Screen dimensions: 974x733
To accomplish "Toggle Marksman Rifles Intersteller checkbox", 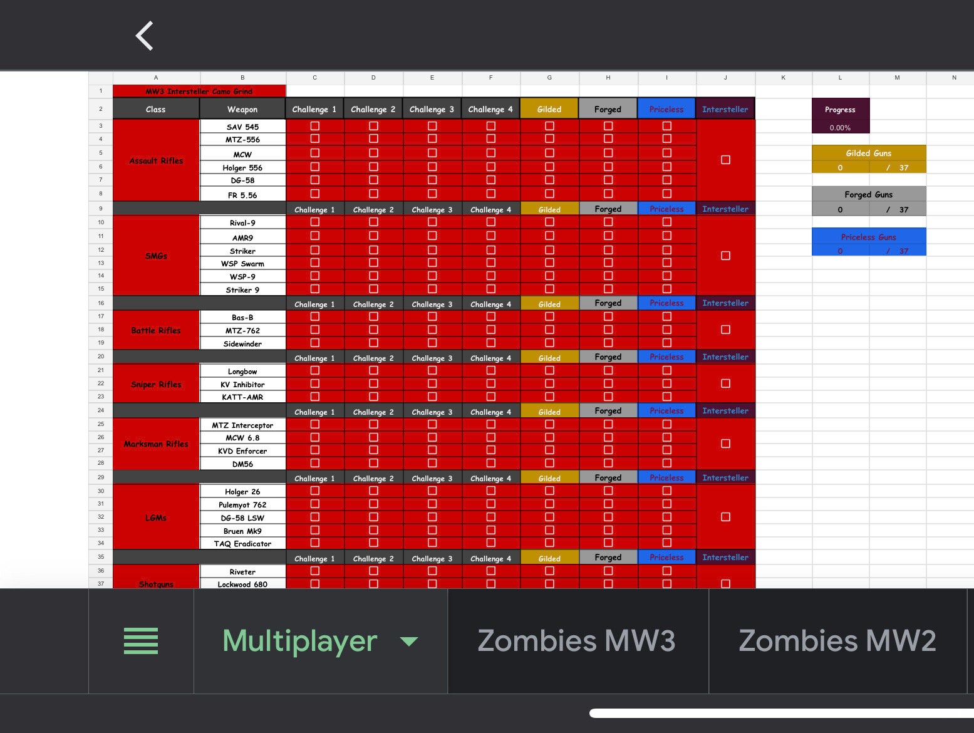I will coord(725,444).
